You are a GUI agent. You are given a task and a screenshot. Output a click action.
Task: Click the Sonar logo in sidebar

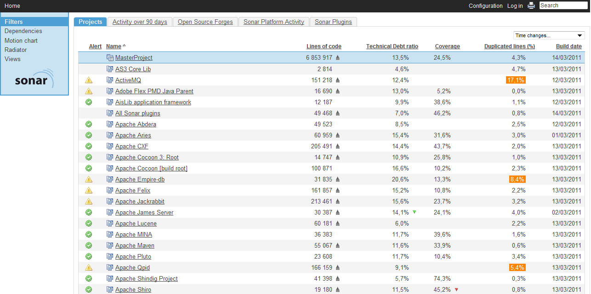[x=34, y=79]
